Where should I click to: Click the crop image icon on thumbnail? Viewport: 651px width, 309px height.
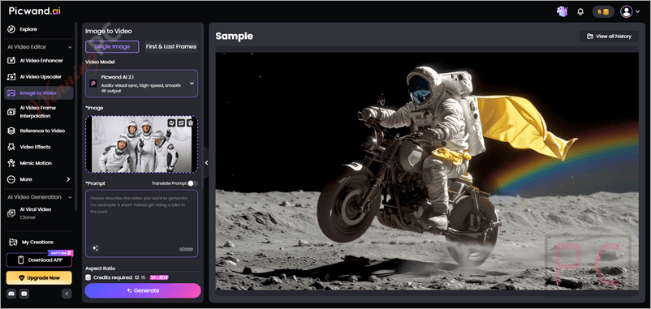pos(181,122)
